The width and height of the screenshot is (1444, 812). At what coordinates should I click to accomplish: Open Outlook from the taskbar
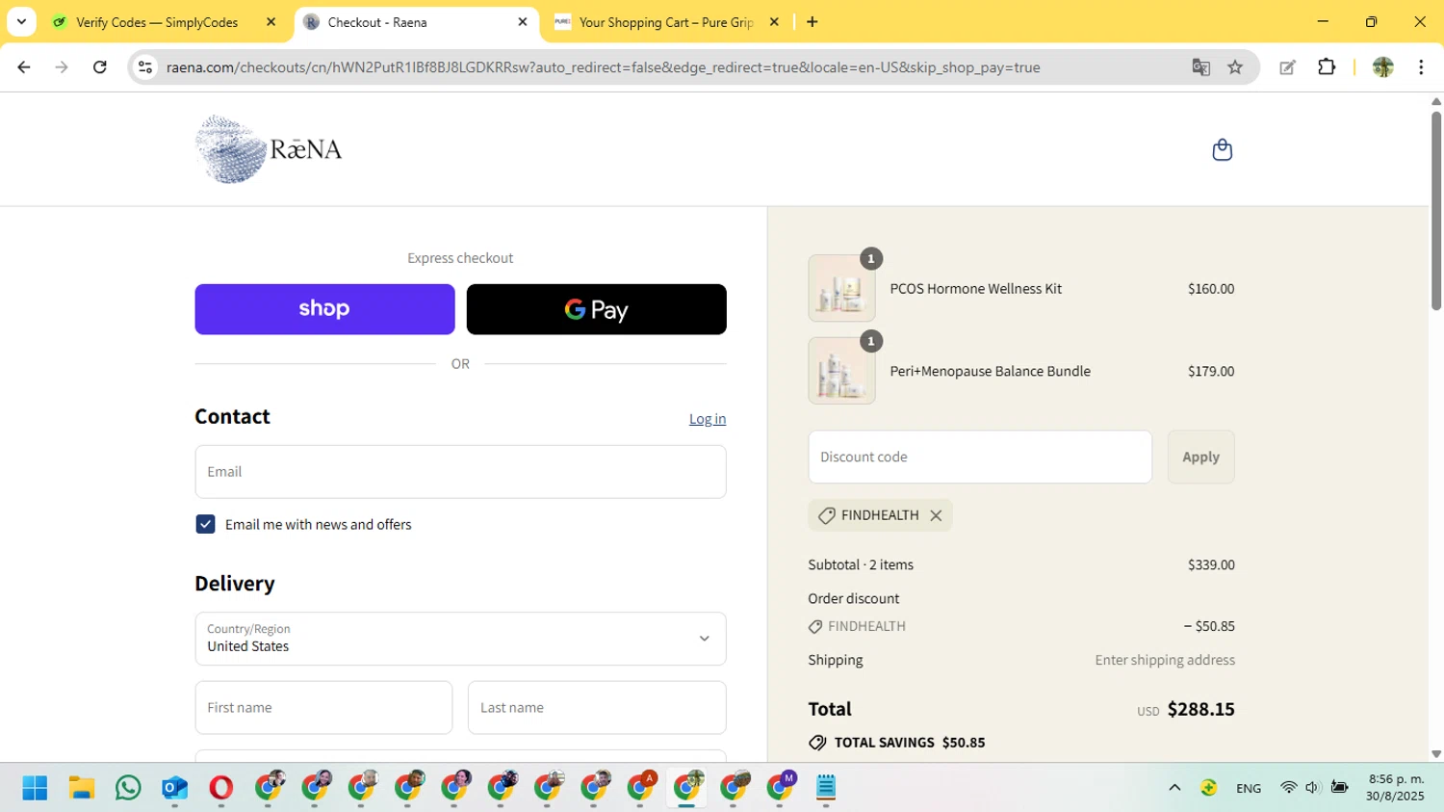174,788
